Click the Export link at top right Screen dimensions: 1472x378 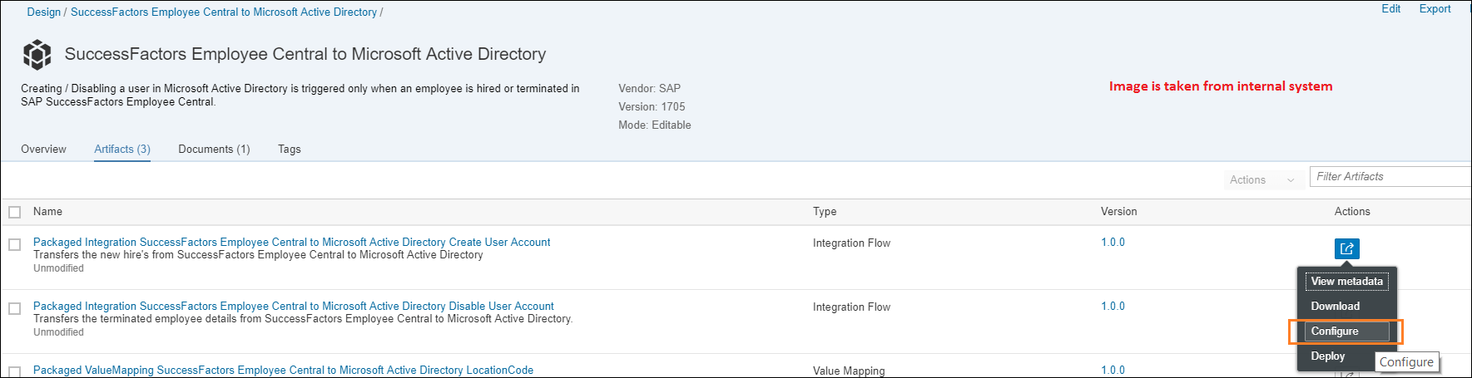point(1435,8)
